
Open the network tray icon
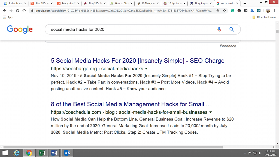255,153
